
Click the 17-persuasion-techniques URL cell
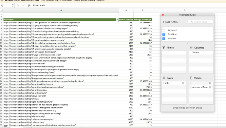pos(61,52)
